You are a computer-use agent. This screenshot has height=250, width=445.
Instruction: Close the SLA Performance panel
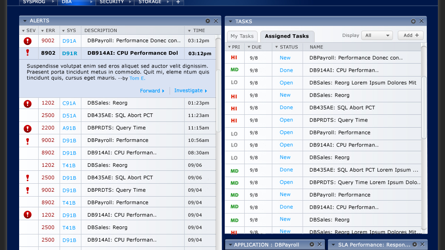tap(422, 244)
